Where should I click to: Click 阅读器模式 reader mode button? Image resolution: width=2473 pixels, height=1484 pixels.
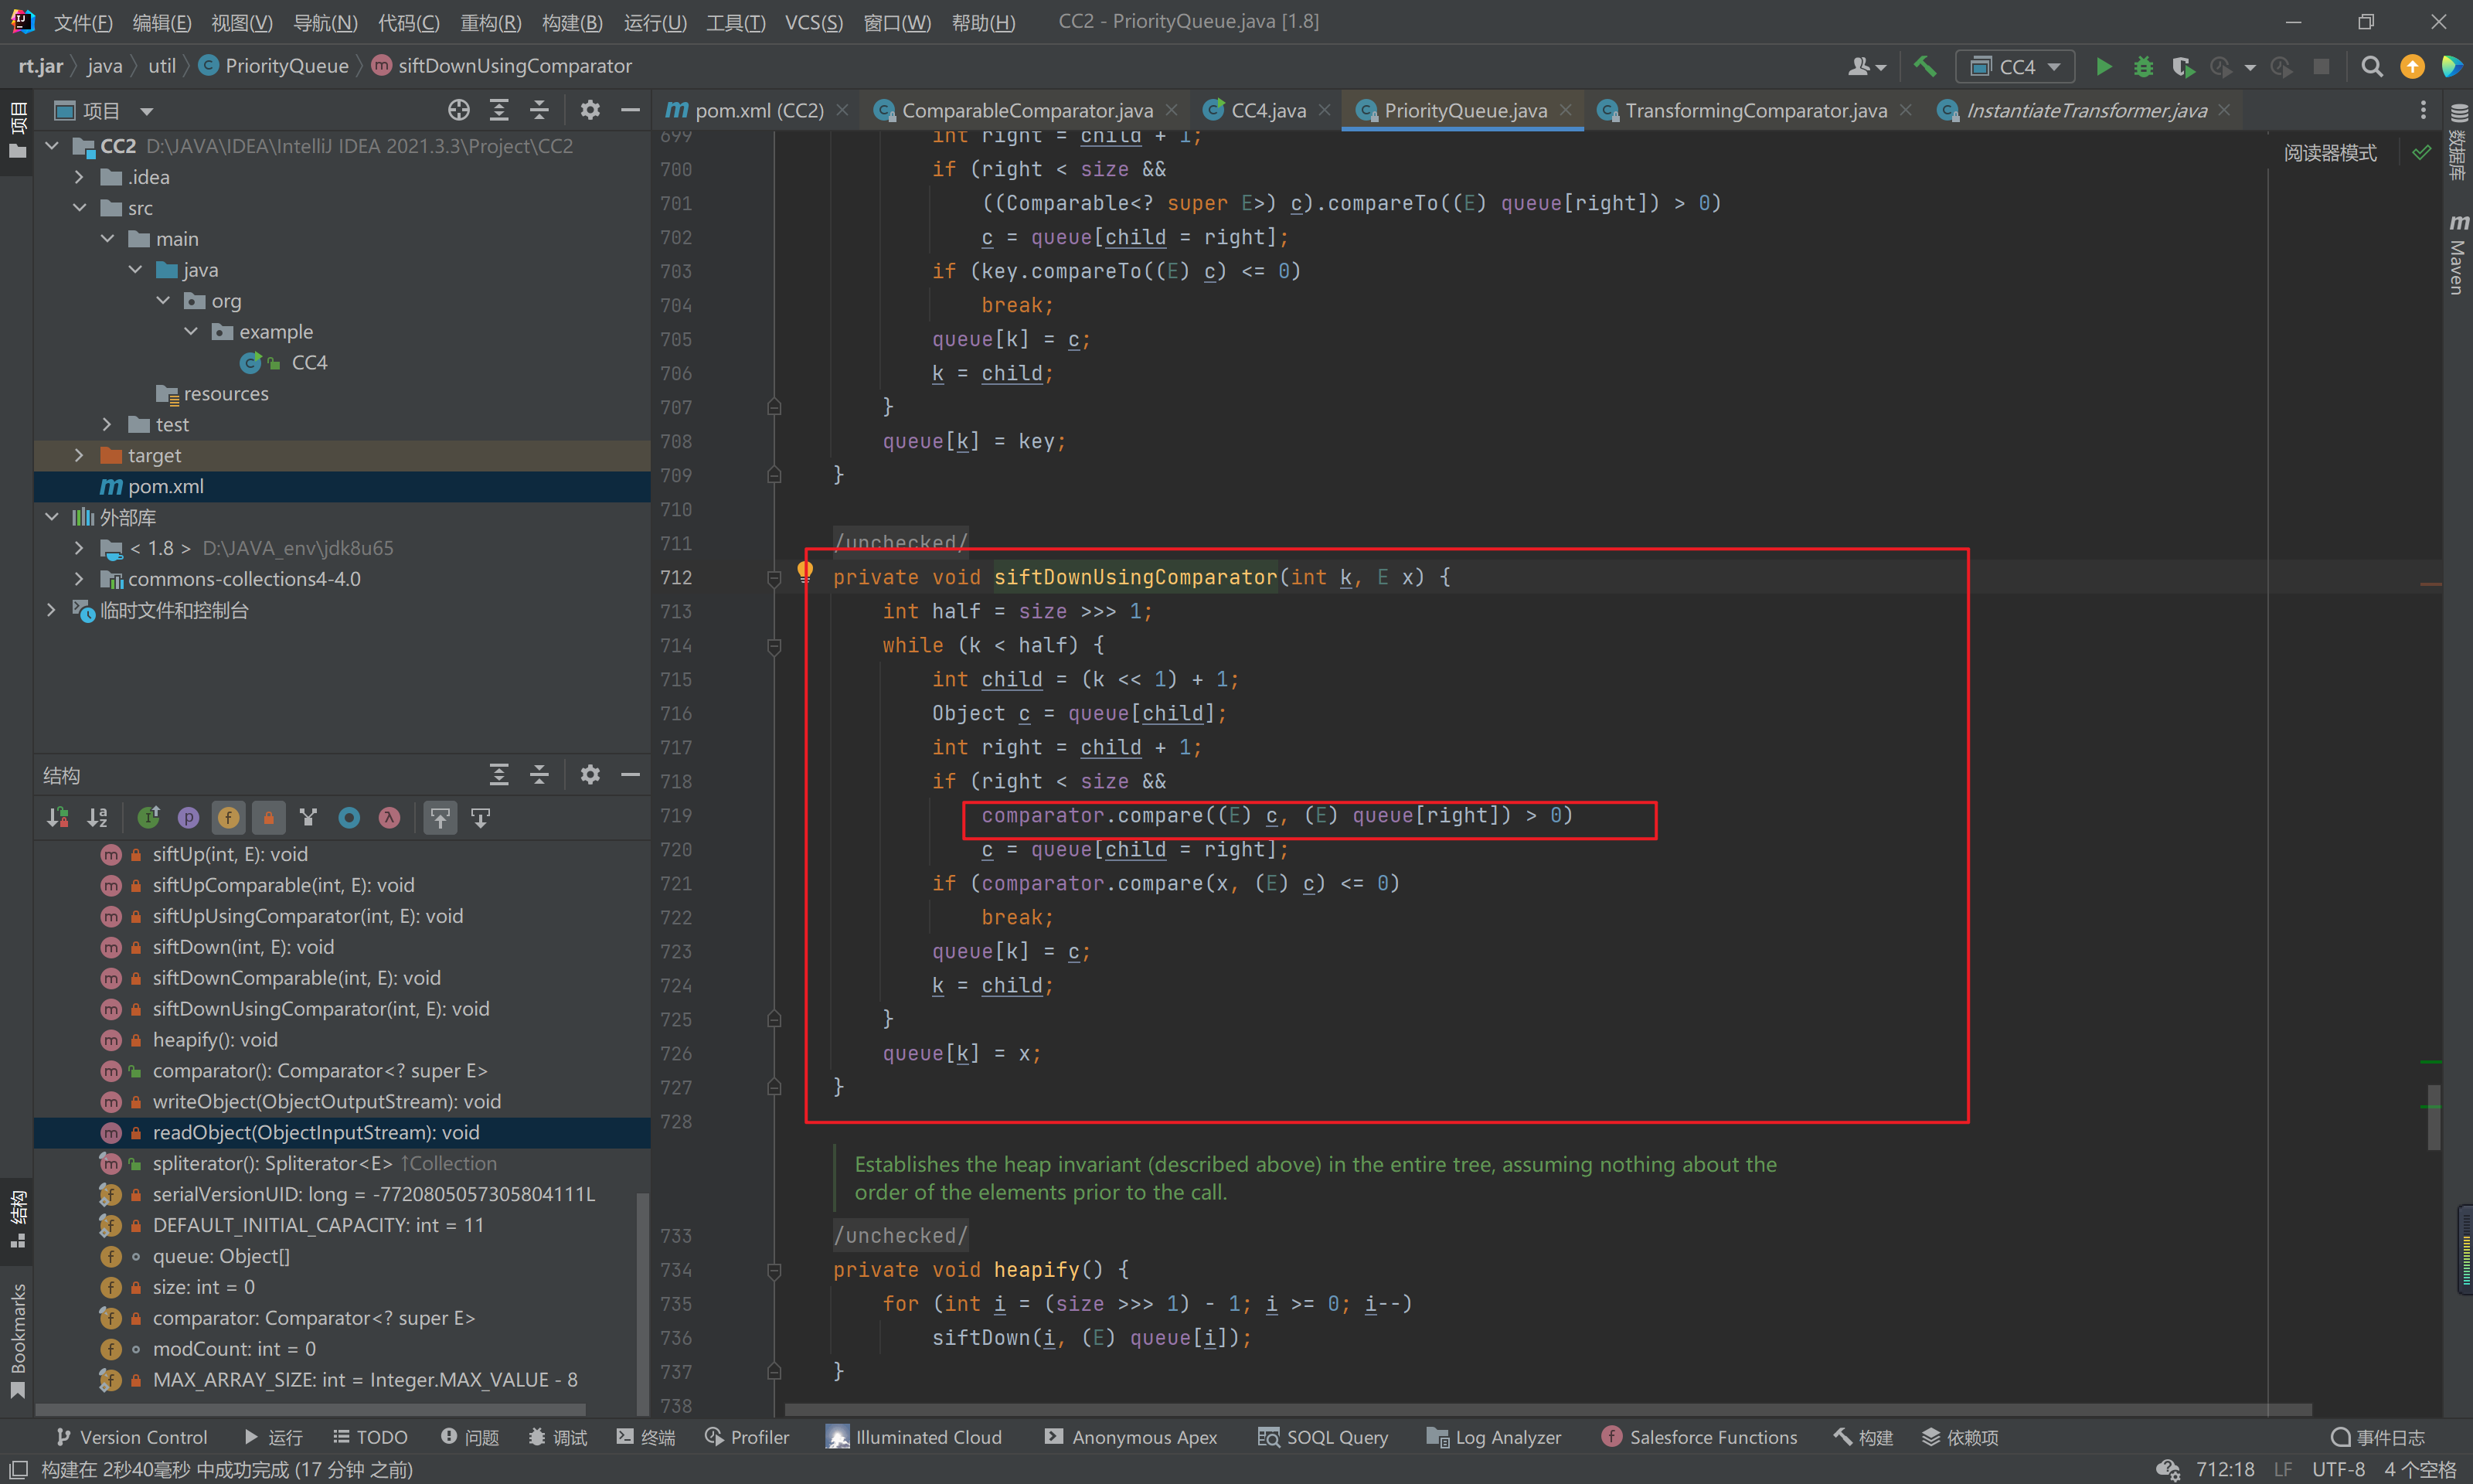click(2329, 153)
